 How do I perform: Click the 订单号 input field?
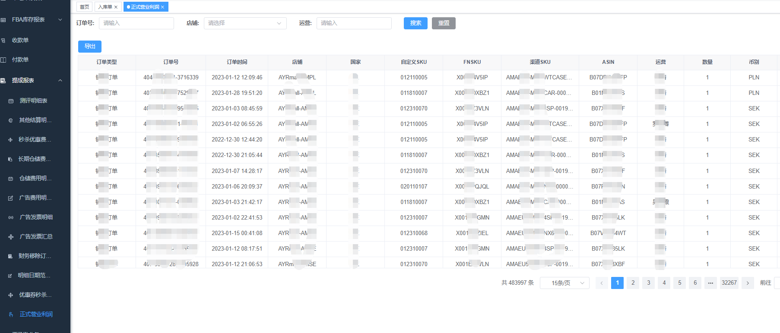[x=136, y=23]
